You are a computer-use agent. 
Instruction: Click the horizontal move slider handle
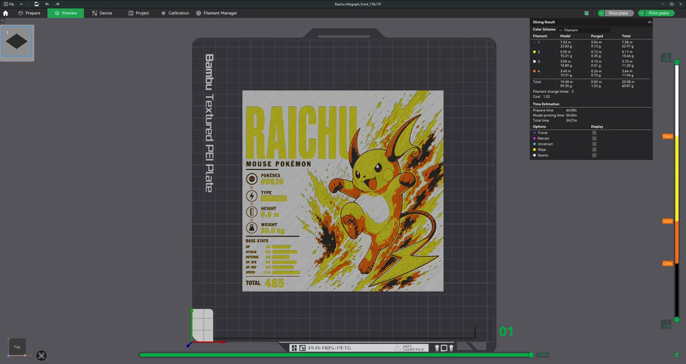531,355
